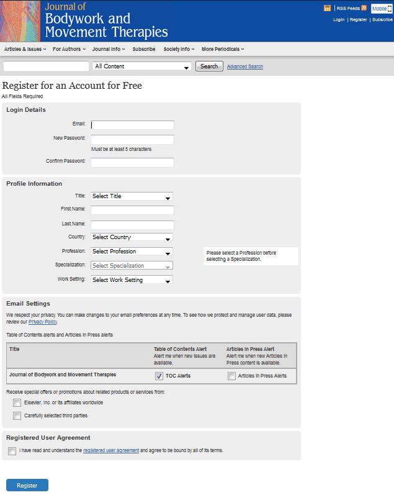394x495 pixels.
Task: Uncheck the TOC Alerts checkbox
Action: click(x=159, y=376)
